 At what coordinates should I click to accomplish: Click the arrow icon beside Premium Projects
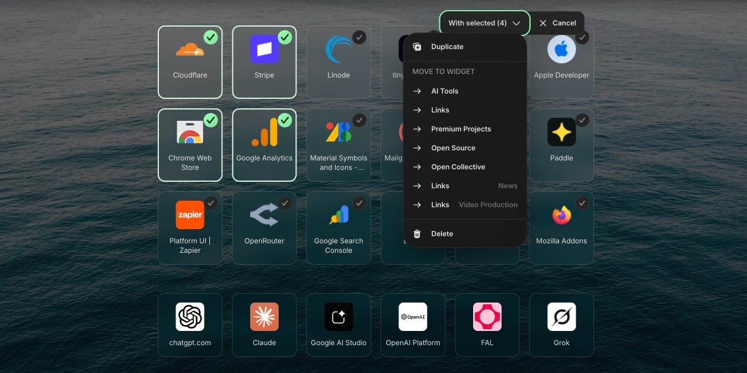[x=417, y=129]
